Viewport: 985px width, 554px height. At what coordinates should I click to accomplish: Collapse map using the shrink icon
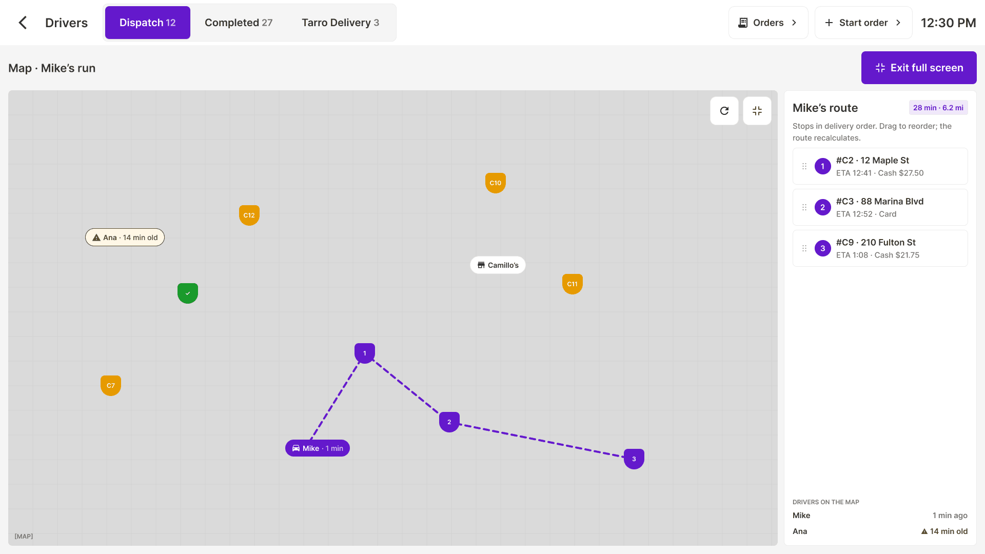pos(757,111)
